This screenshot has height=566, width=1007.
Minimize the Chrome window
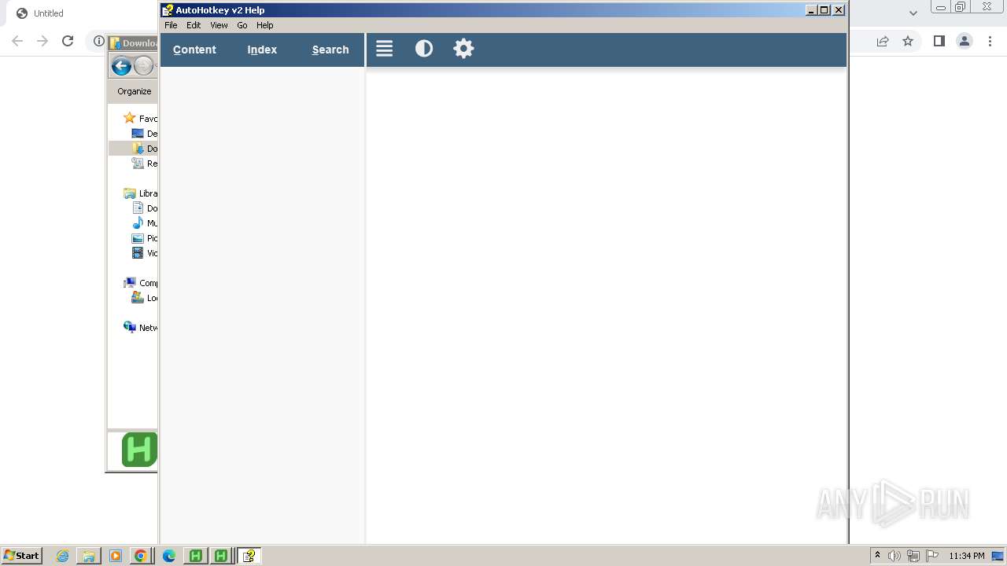(x=940, y=7)
